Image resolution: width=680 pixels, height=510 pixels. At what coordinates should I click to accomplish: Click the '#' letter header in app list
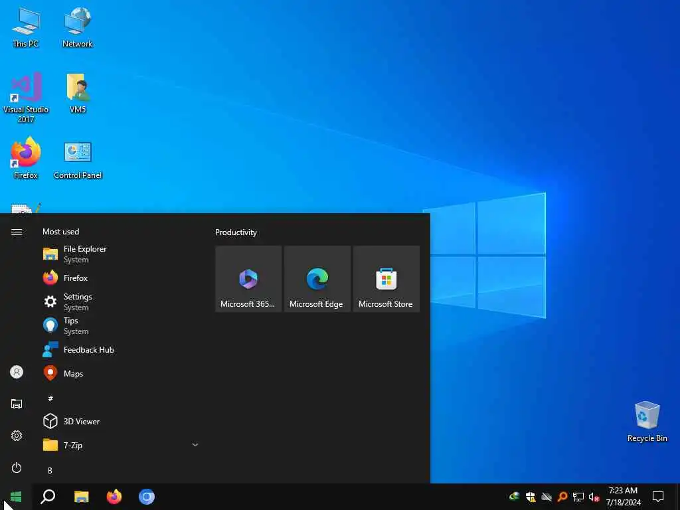click(50, 398)
